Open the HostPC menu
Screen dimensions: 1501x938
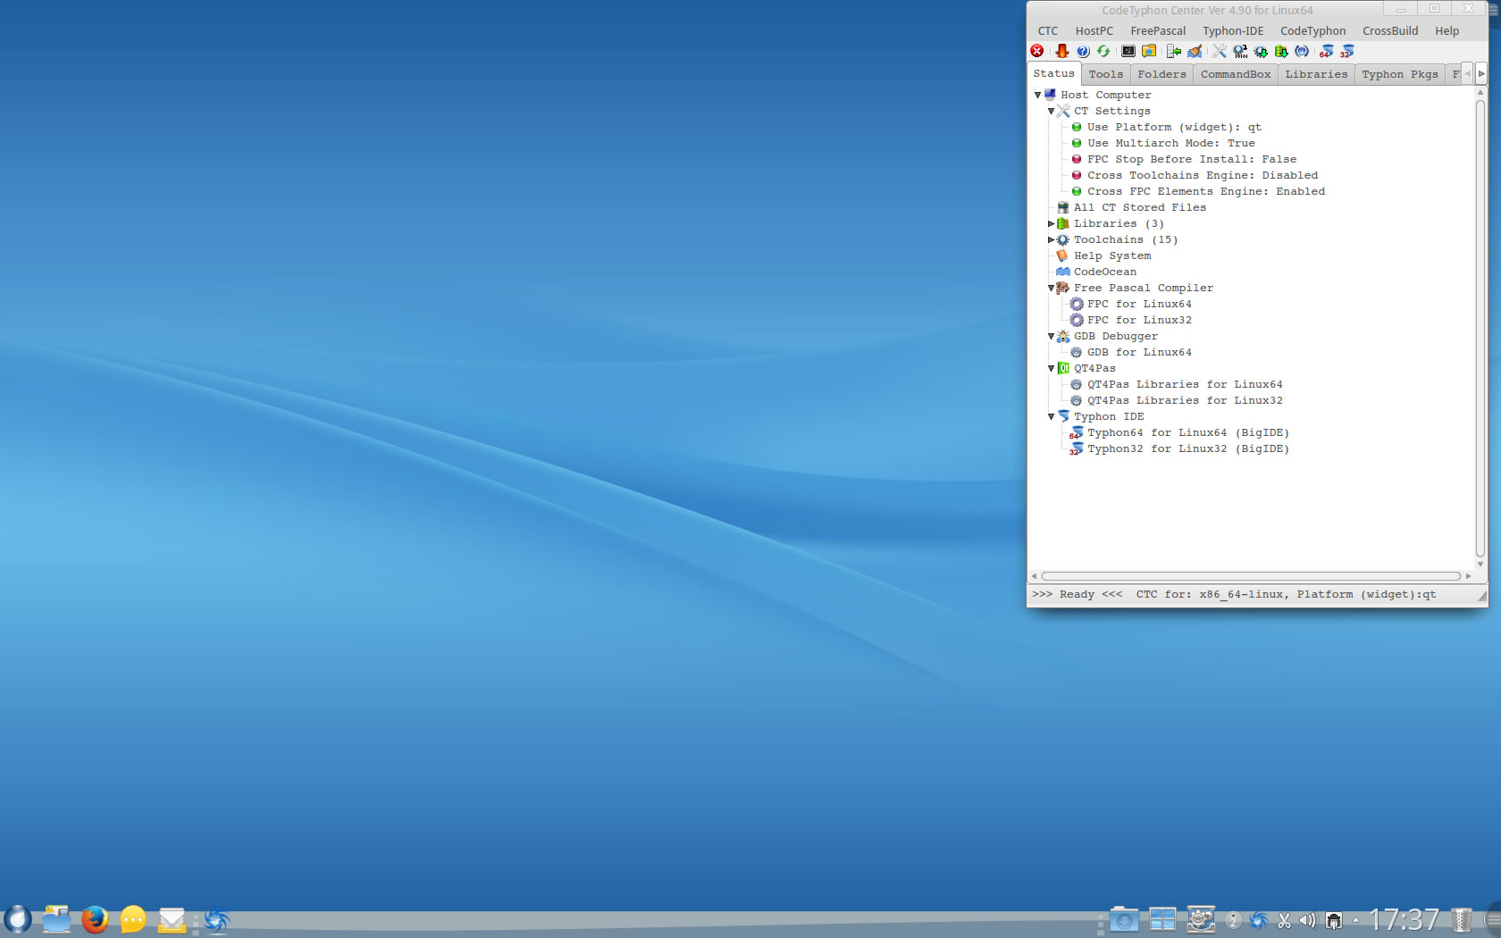[x=1094, y=30]
